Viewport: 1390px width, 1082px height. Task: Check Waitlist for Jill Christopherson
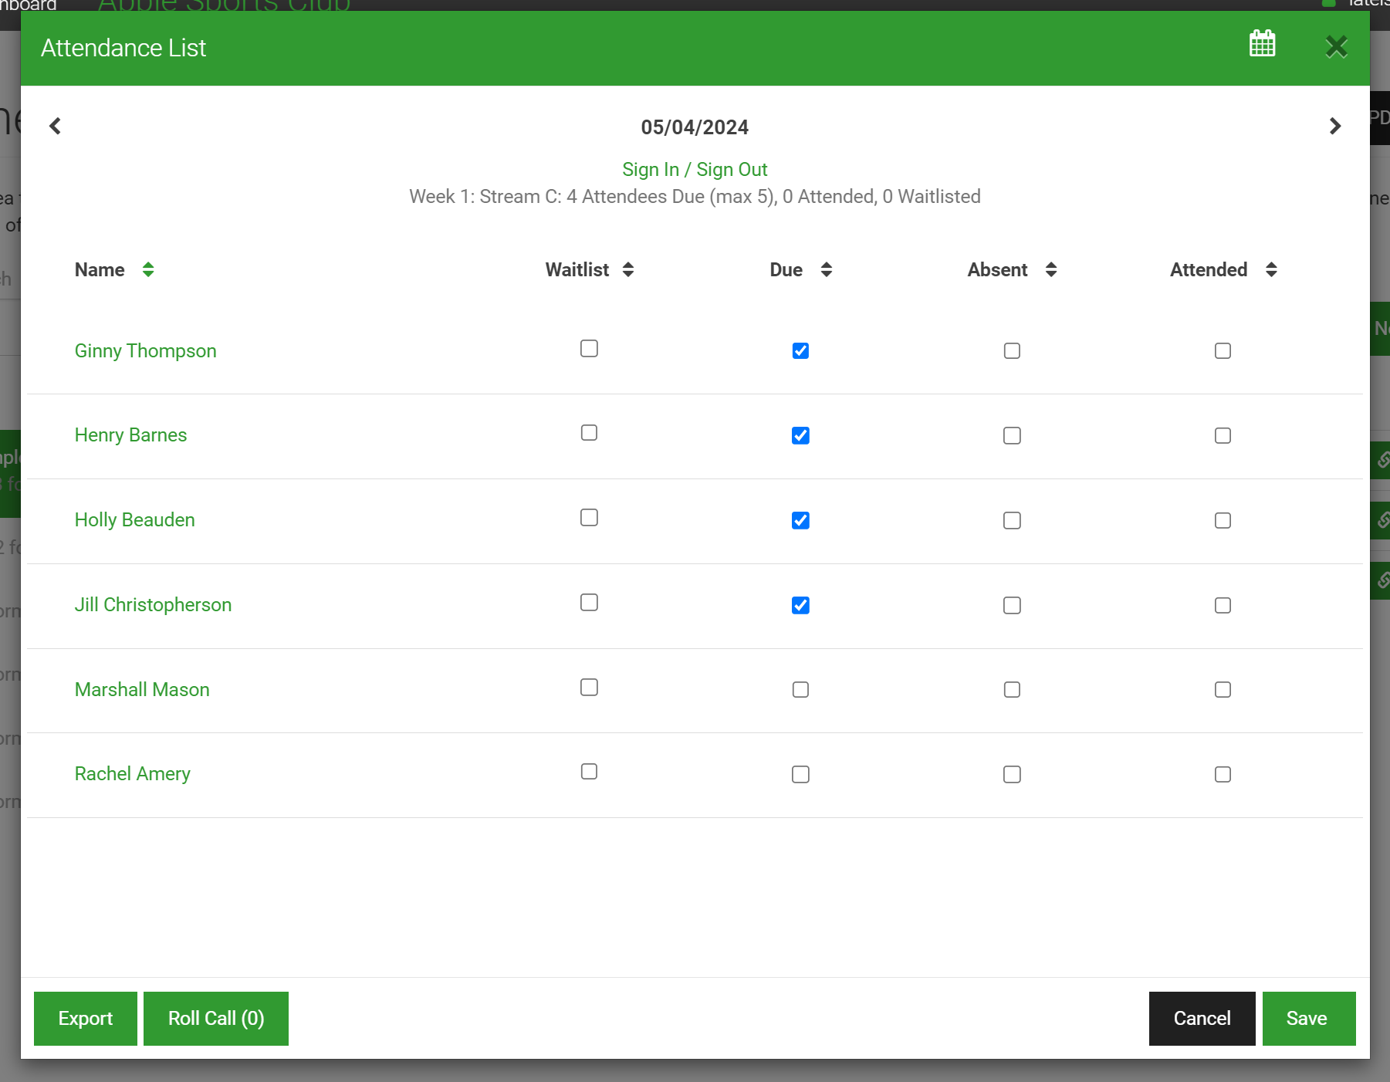pos(589,603)
